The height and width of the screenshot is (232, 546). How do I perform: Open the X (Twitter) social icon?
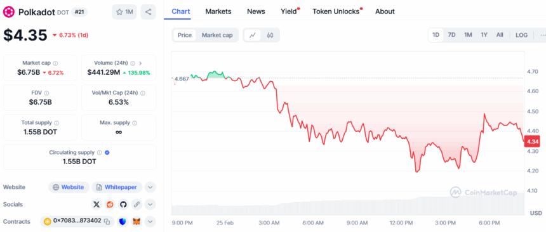click(97, 205)
